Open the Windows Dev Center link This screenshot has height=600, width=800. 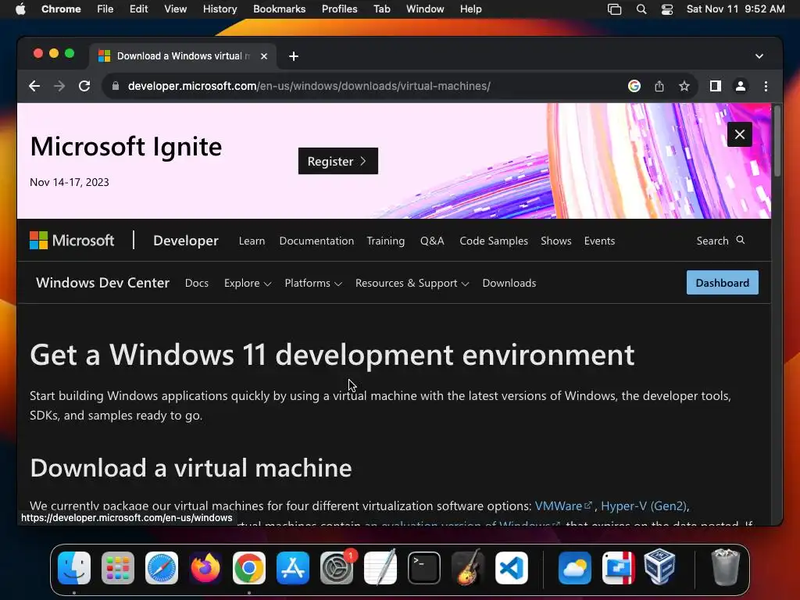(x=102, y=283)
